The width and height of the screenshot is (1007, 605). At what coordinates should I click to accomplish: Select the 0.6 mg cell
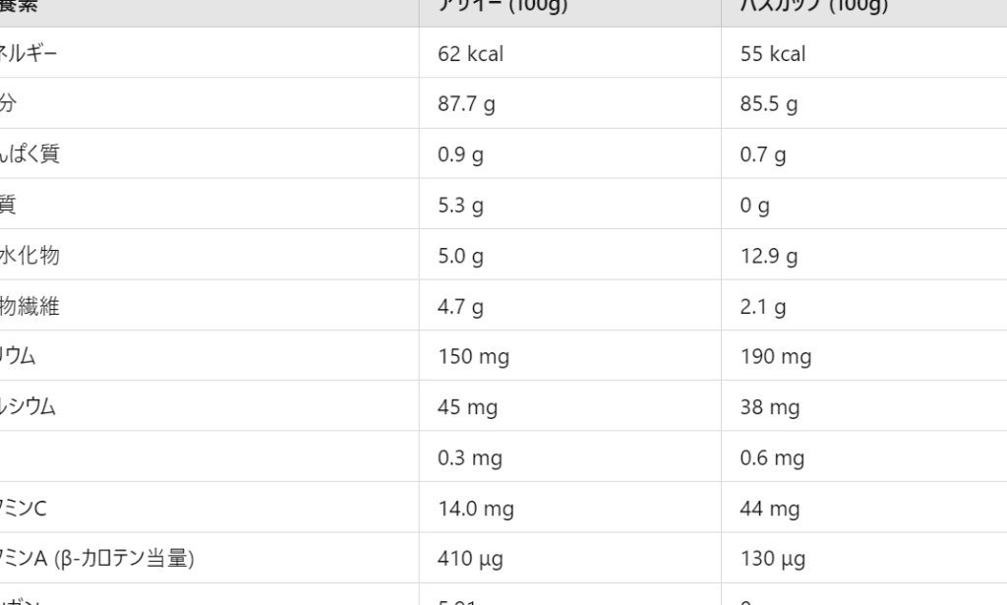772,458
